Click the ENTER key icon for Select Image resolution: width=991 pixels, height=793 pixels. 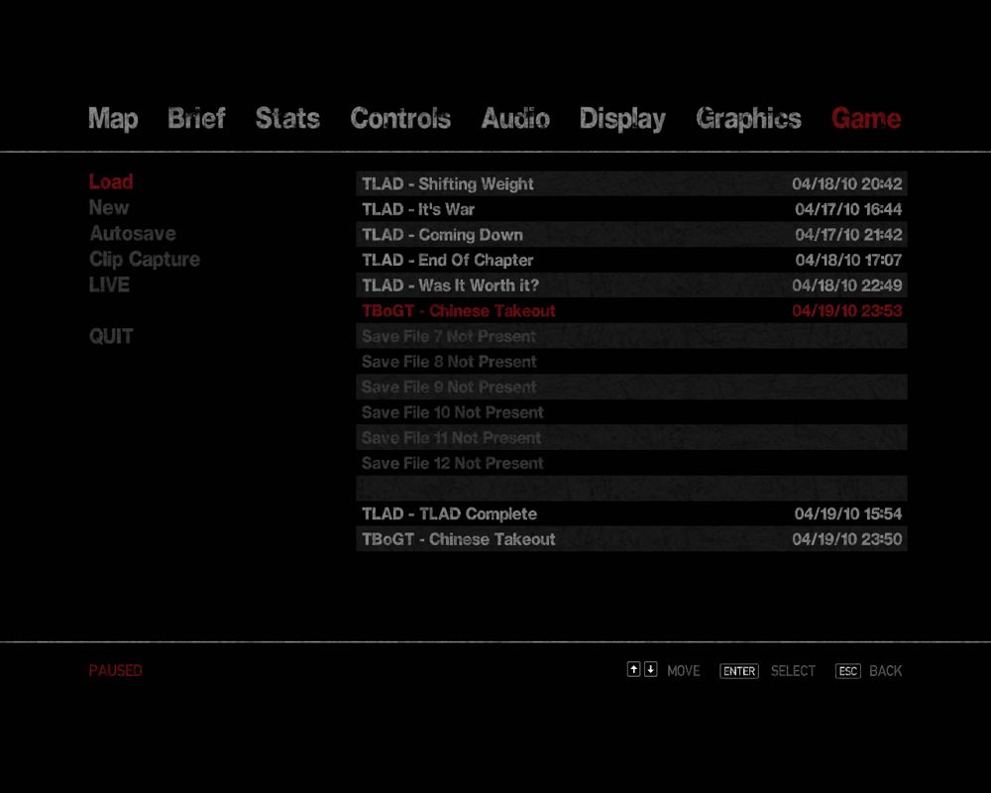(x=738, y=671)
